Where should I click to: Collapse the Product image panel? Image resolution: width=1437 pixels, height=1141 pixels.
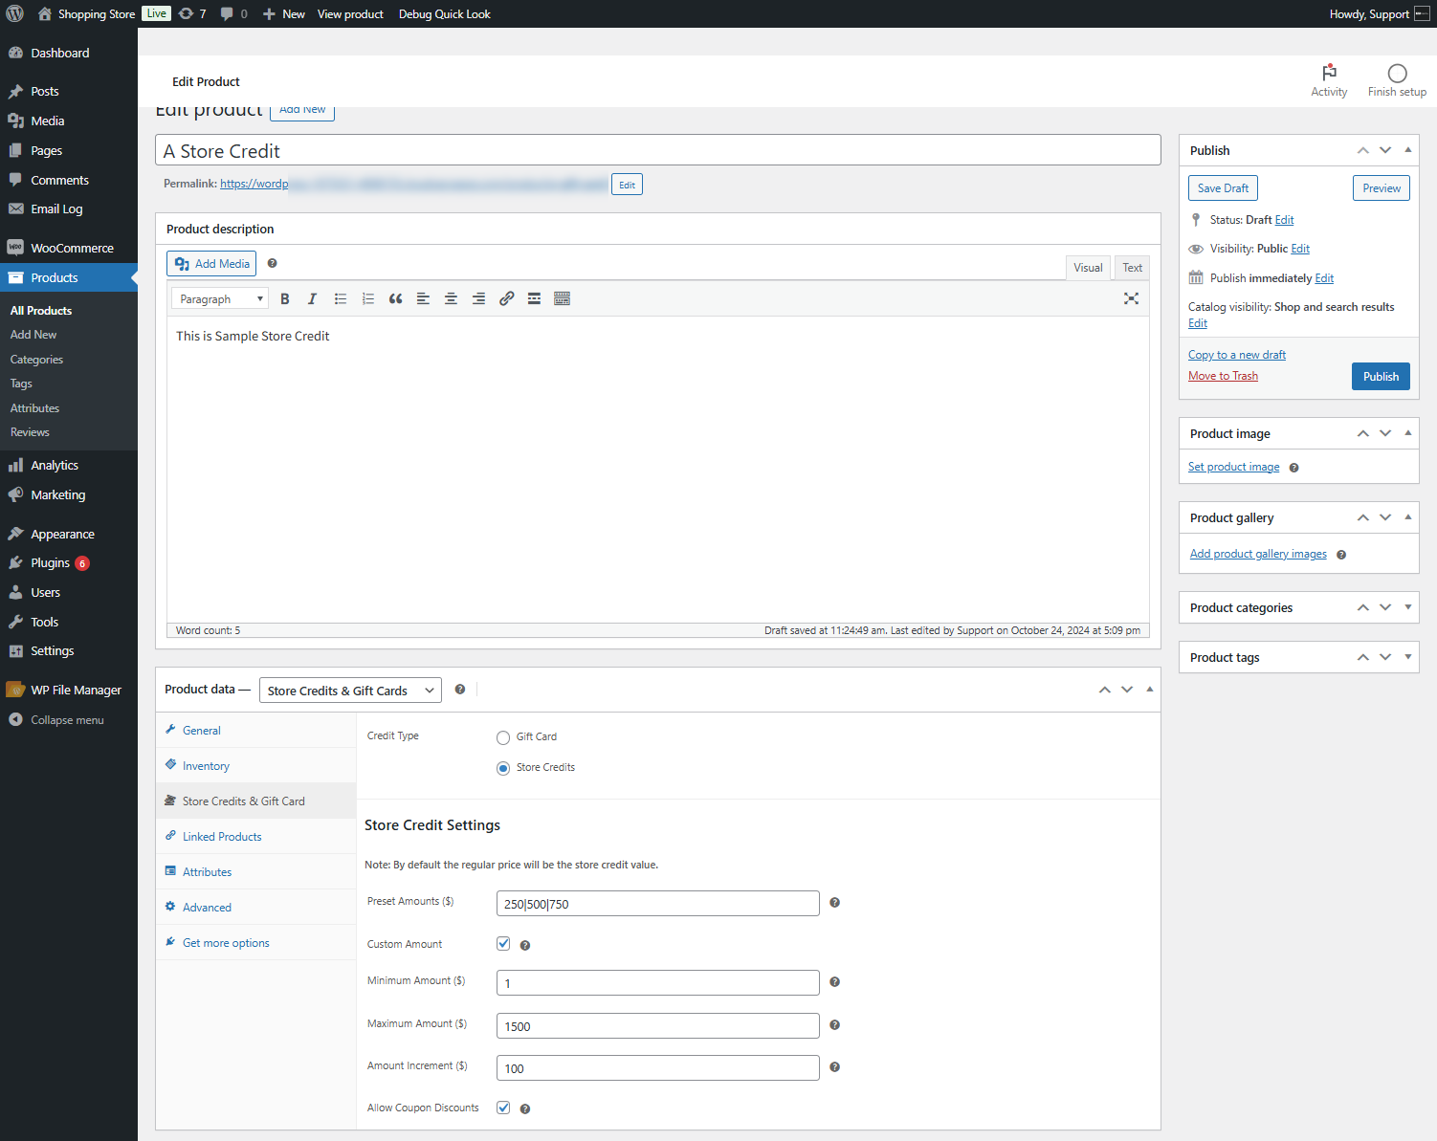tap(1407, 433)
